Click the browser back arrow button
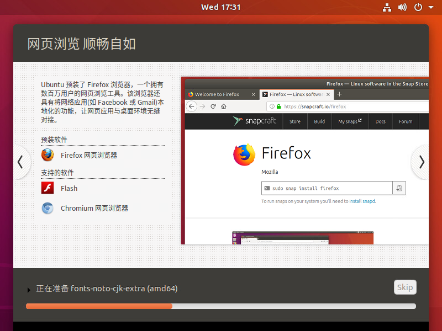442x331 pixels. click(191, 106)
